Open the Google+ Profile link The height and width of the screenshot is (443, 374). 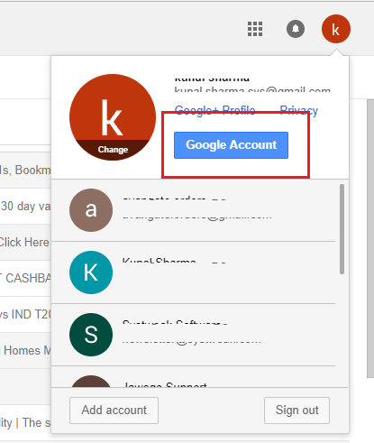[214, 110]
